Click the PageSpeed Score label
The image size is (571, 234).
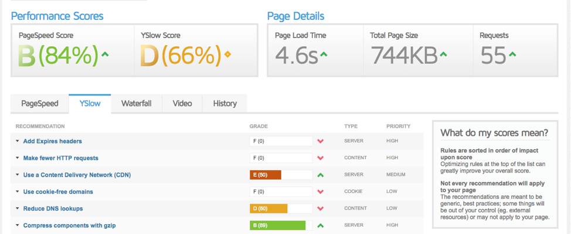46,36
